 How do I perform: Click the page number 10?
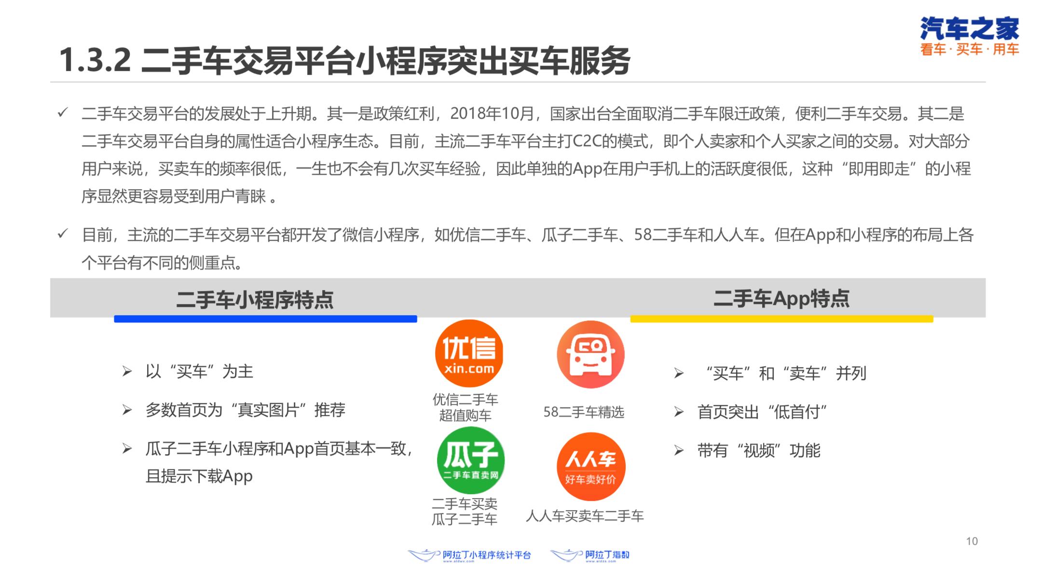(x=971, y=541)
